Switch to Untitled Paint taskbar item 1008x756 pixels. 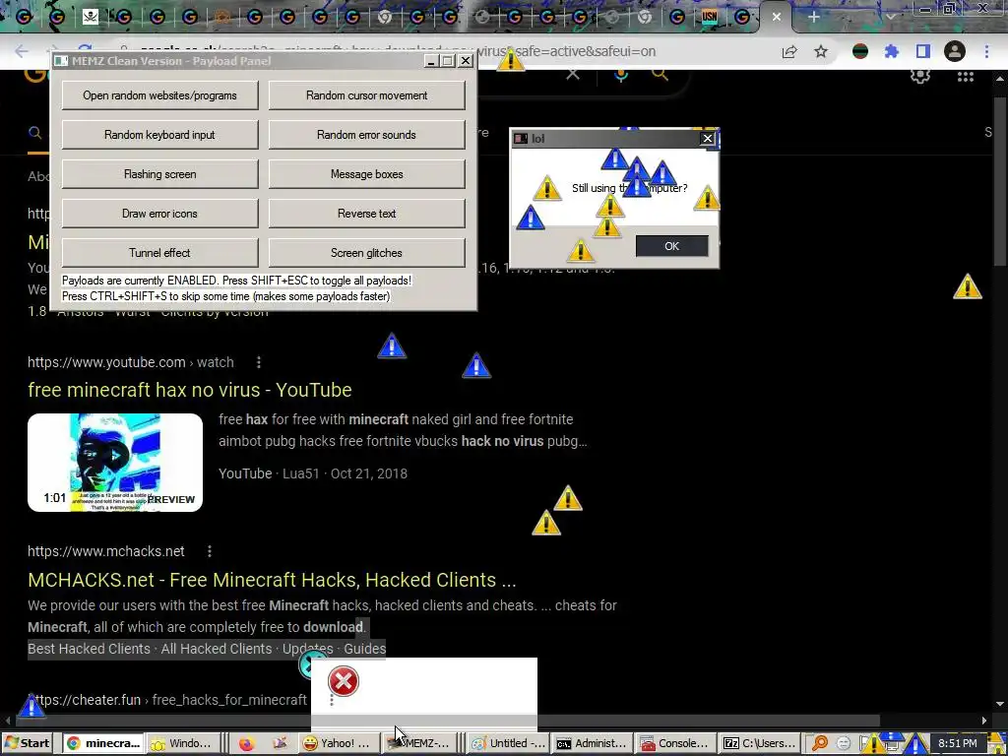coord(507,743)
